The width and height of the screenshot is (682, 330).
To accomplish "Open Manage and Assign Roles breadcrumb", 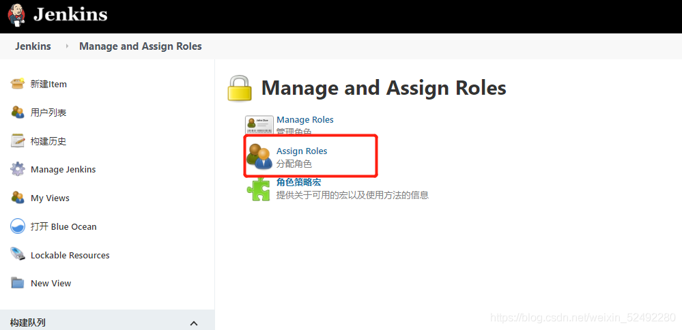I will pos(141,46).
